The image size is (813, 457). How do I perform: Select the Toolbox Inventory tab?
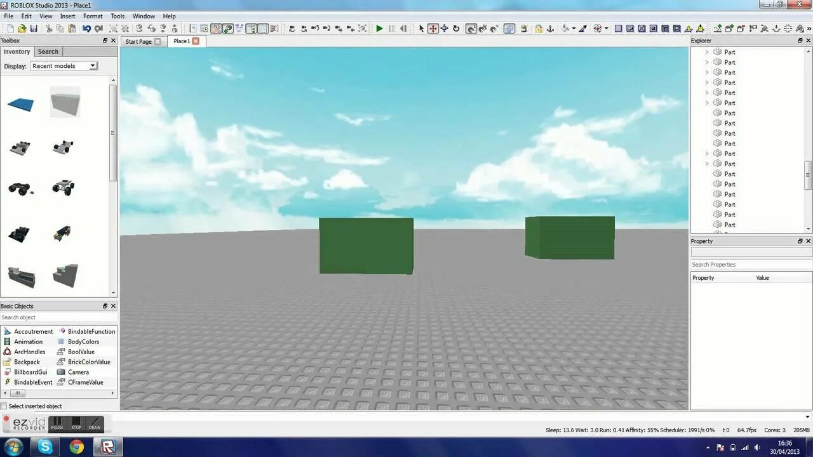pyautogui.click(x=17, y=51)
